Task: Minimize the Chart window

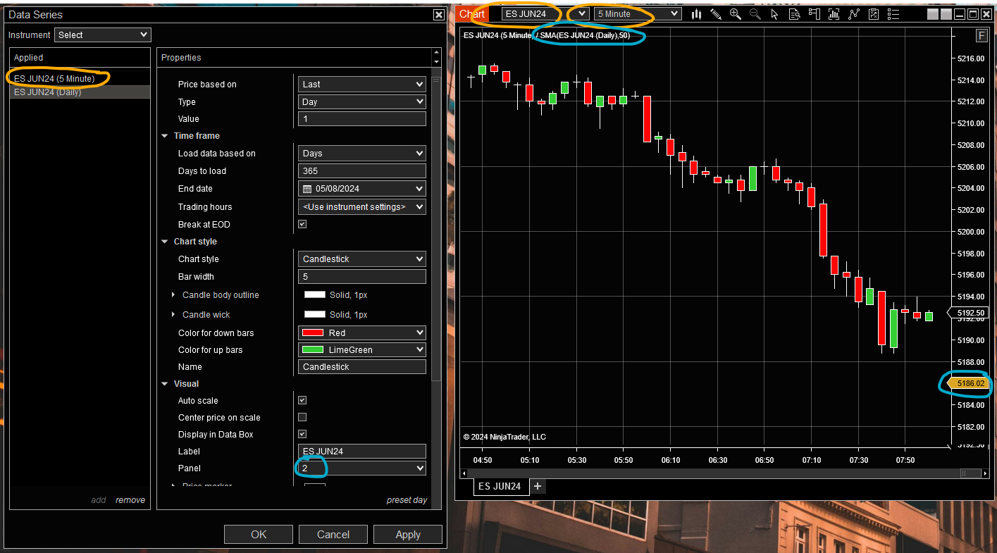Action: 959,14
